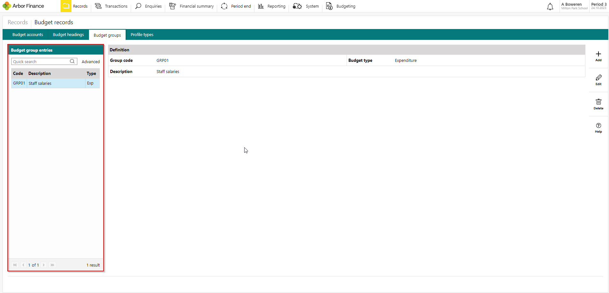The height and width of the screenshot is (293, 609).
Task: Click the Period 3 date indicator
Action: [x=599, y=6]
